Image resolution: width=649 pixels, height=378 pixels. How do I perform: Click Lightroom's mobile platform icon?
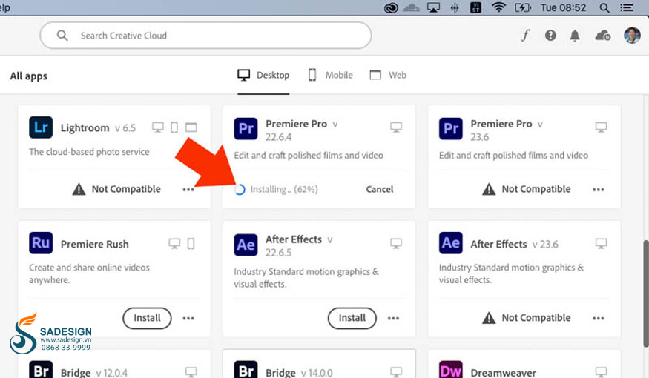174,127
